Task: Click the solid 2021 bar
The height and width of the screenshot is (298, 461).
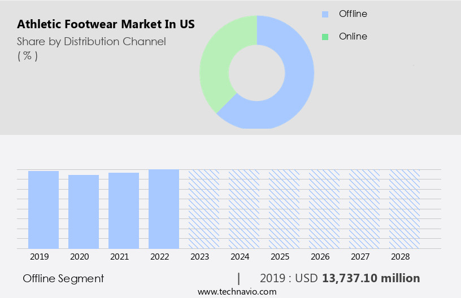Action: coord(124,211)
